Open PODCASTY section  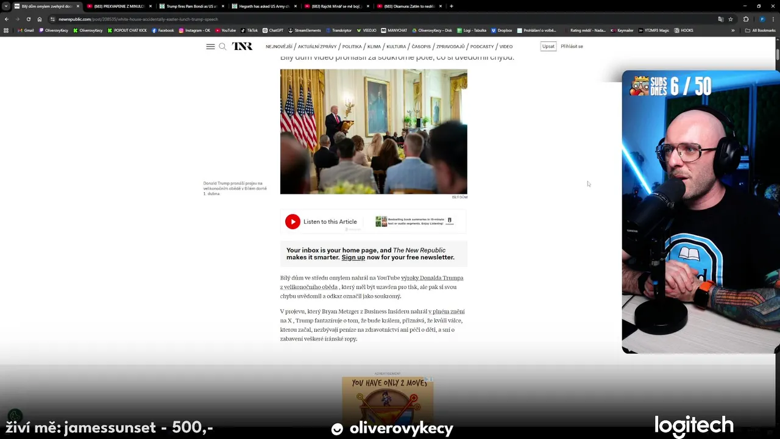(482, 46)
